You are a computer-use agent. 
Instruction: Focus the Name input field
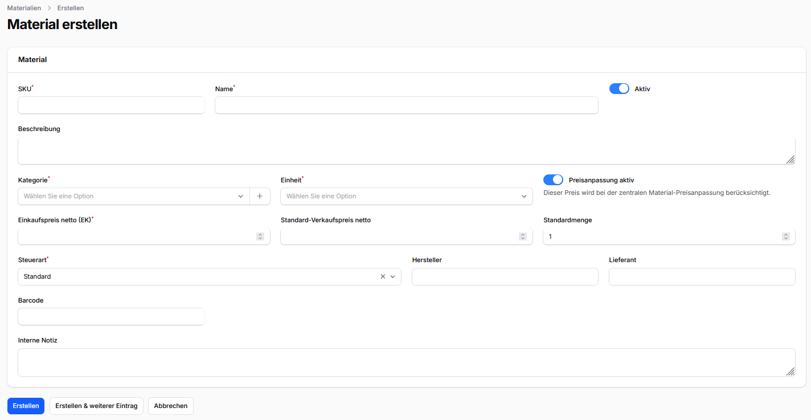click(x=407, y=105)
